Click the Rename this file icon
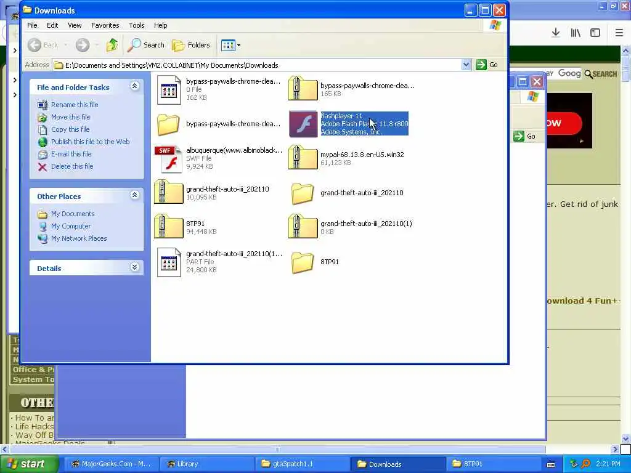 point(43,105)
